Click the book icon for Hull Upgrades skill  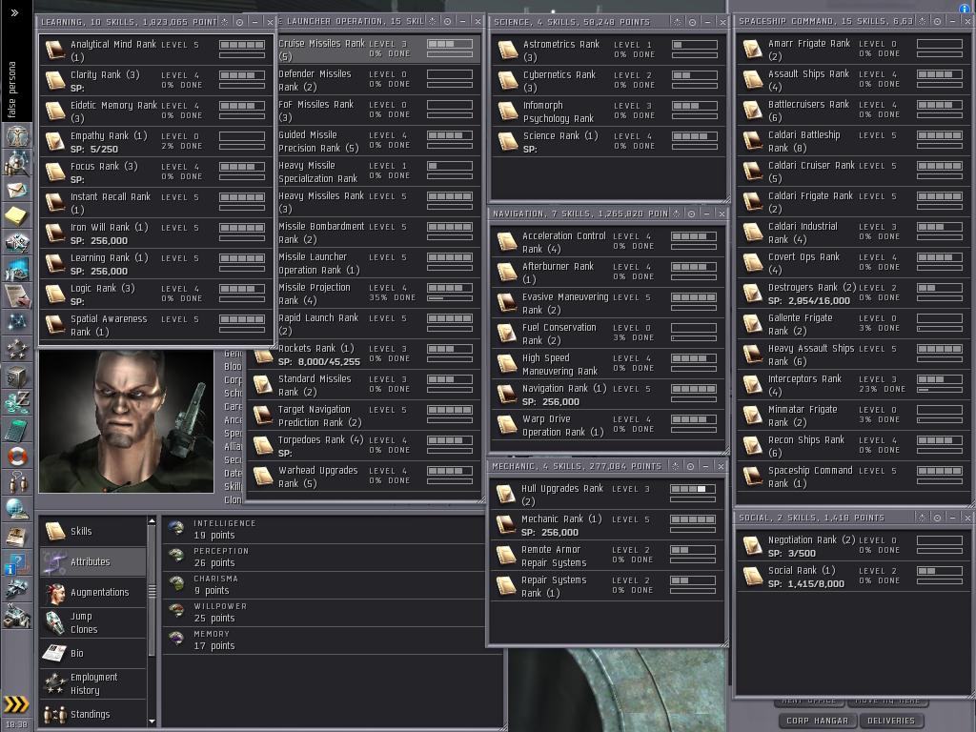(x=505, y=495)
